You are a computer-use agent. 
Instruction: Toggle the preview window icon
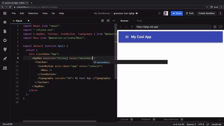108,21
